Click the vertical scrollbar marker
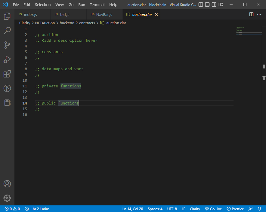This screenshot has height=212, width=266. (264, 67)
